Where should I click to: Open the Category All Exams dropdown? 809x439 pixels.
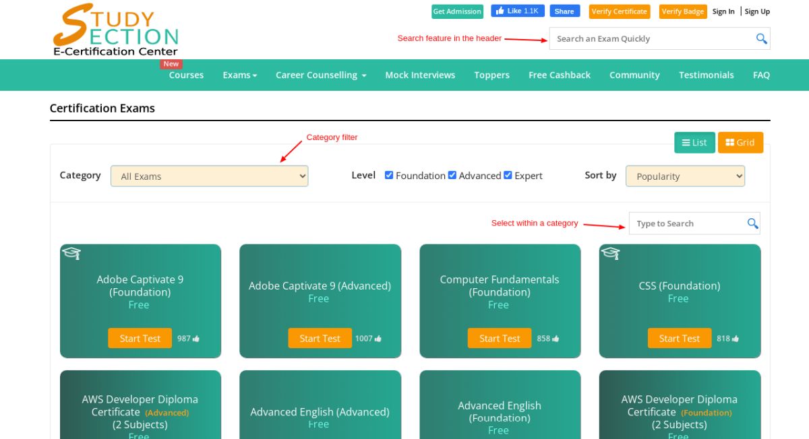209,176
